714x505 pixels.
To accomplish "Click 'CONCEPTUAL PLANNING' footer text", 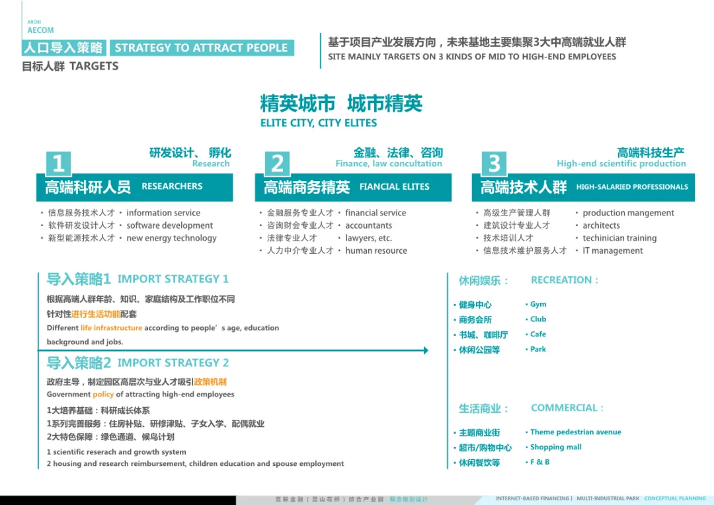I will [x=675, y=498].
